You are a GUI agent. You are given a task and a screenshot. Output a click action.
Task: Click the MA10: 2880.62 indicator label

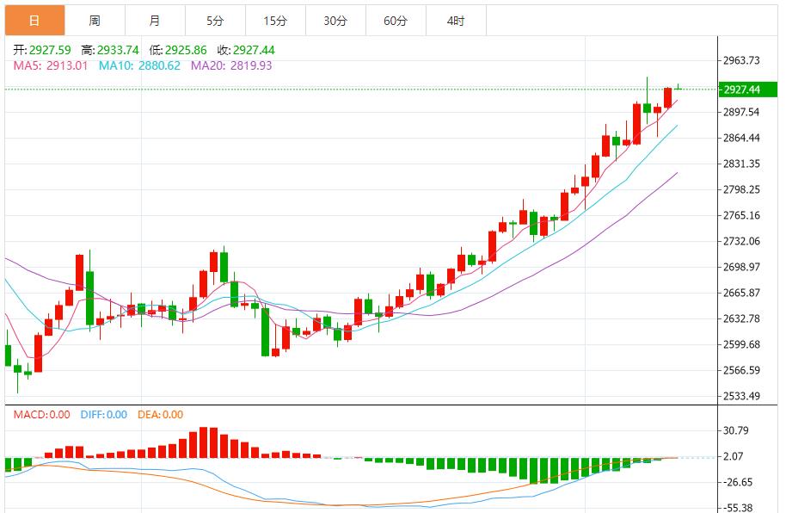139,65
